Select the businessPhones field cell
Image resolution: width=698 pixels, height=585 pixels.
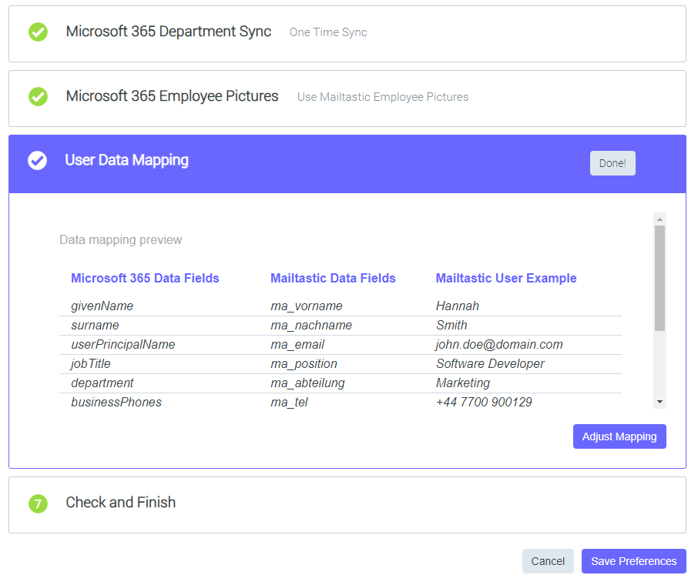click(x=116, y=402)
